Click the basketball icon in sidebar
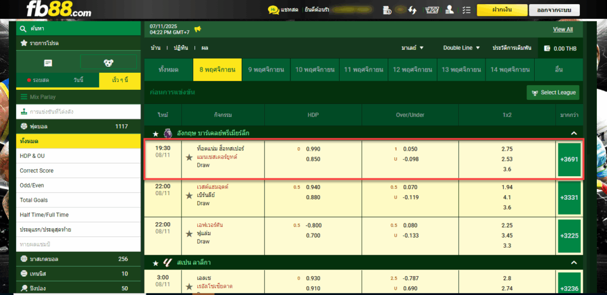 [24, 259]
